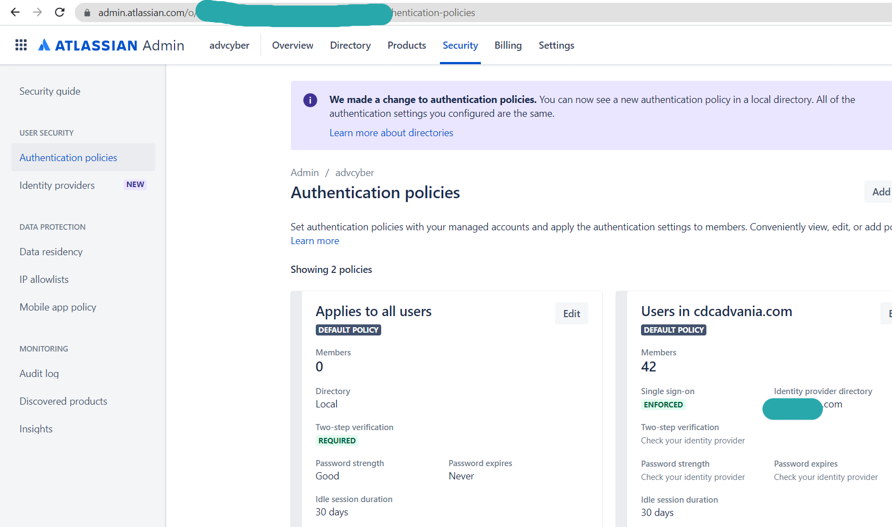Click the Applies to all users heading
The width and height of the screenshot is (892, 527).
373,312
